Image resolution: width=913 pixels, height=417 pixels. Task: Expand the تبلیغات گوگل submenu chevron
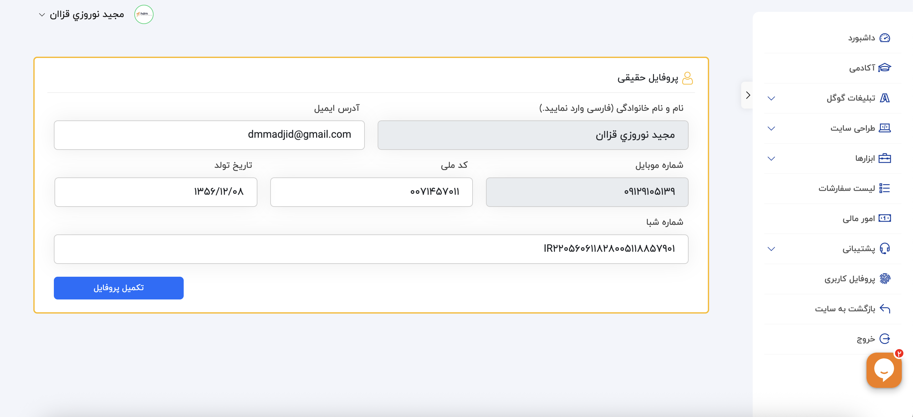771,98
